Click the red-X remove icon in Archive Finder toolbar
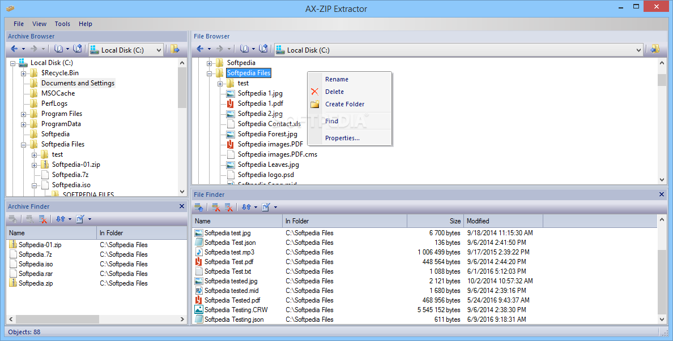The height and width of the screenshot is (341, 673). [x=42, y=219]
